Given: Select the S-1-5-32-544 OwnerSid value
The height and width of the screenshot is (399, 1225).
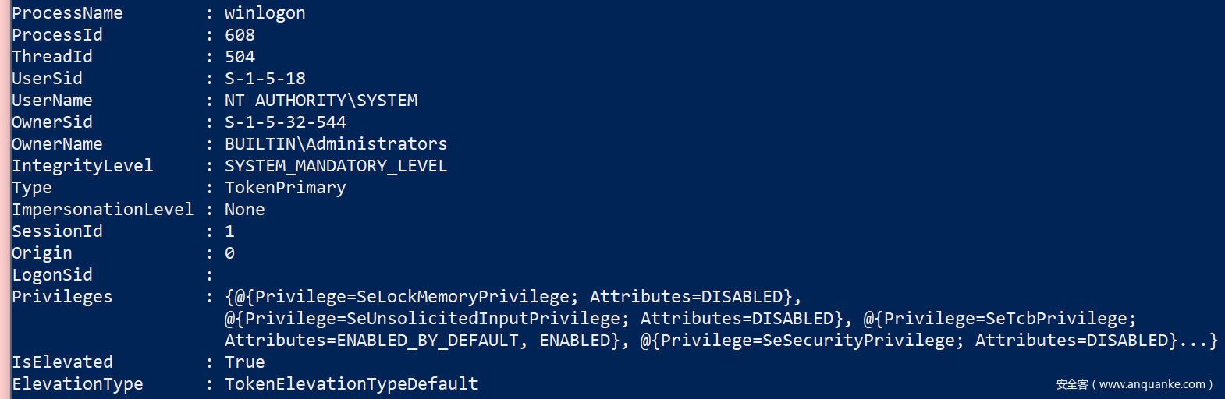Looking at the screenshot, I should (285, 122).
